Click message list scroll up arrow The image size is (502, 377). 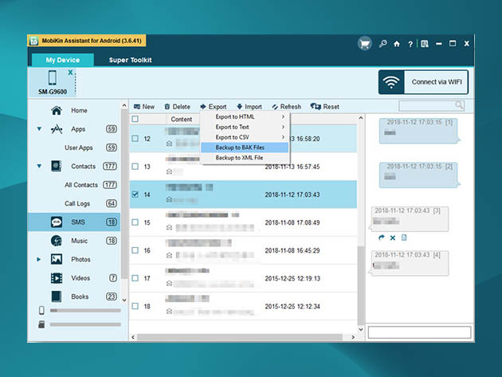[361, 118]
